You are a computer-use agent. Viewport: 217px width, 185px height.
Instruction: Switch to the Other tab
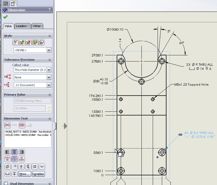click(37, 26)
